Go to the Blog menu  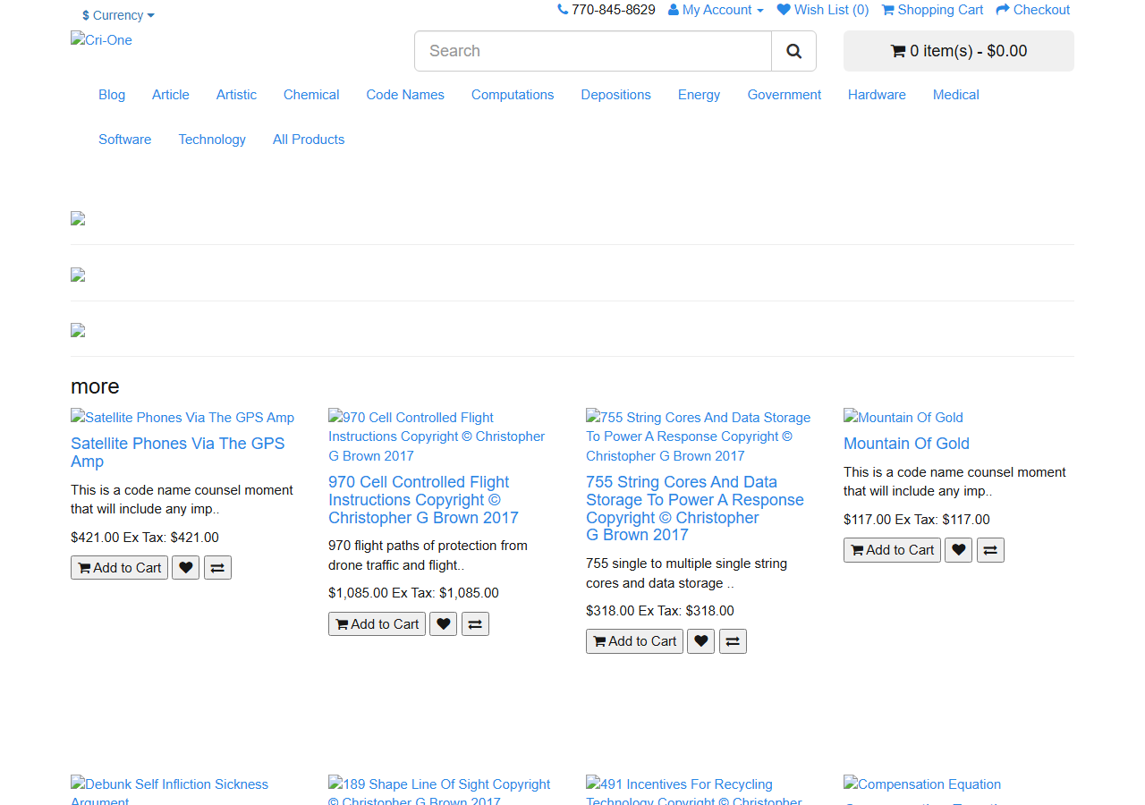(112, 95)
